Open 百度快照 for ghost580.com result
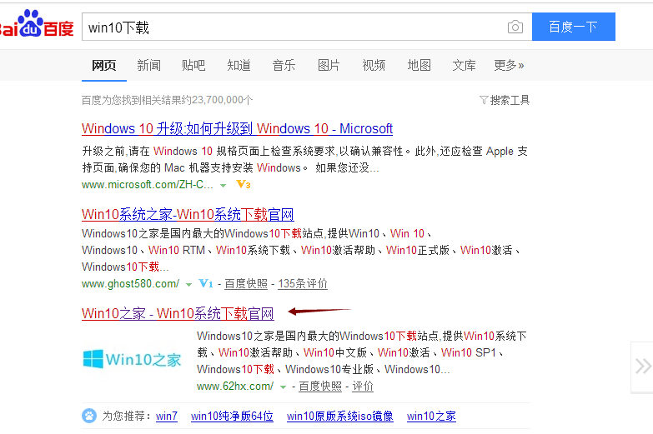The image size is (653, 434). (x=246, y=283)
